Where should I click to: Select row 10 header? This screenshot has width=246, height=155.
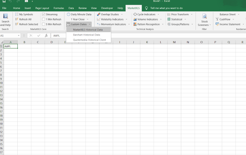pos(2,83)
